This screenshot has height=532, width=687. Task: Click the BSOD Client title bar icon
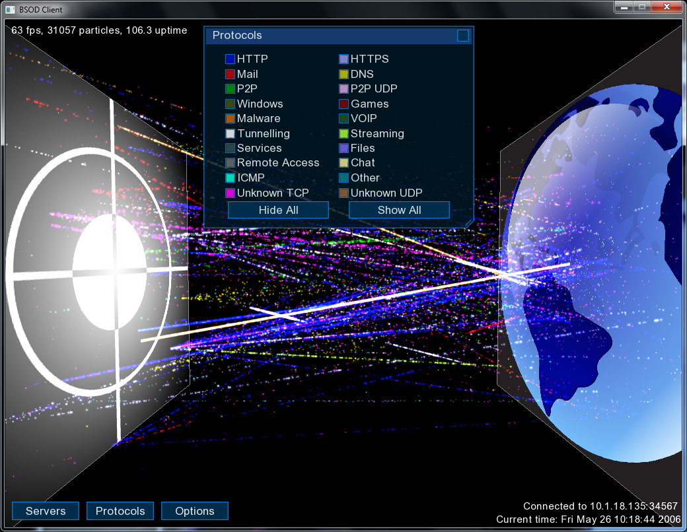[x=10, y=10]
